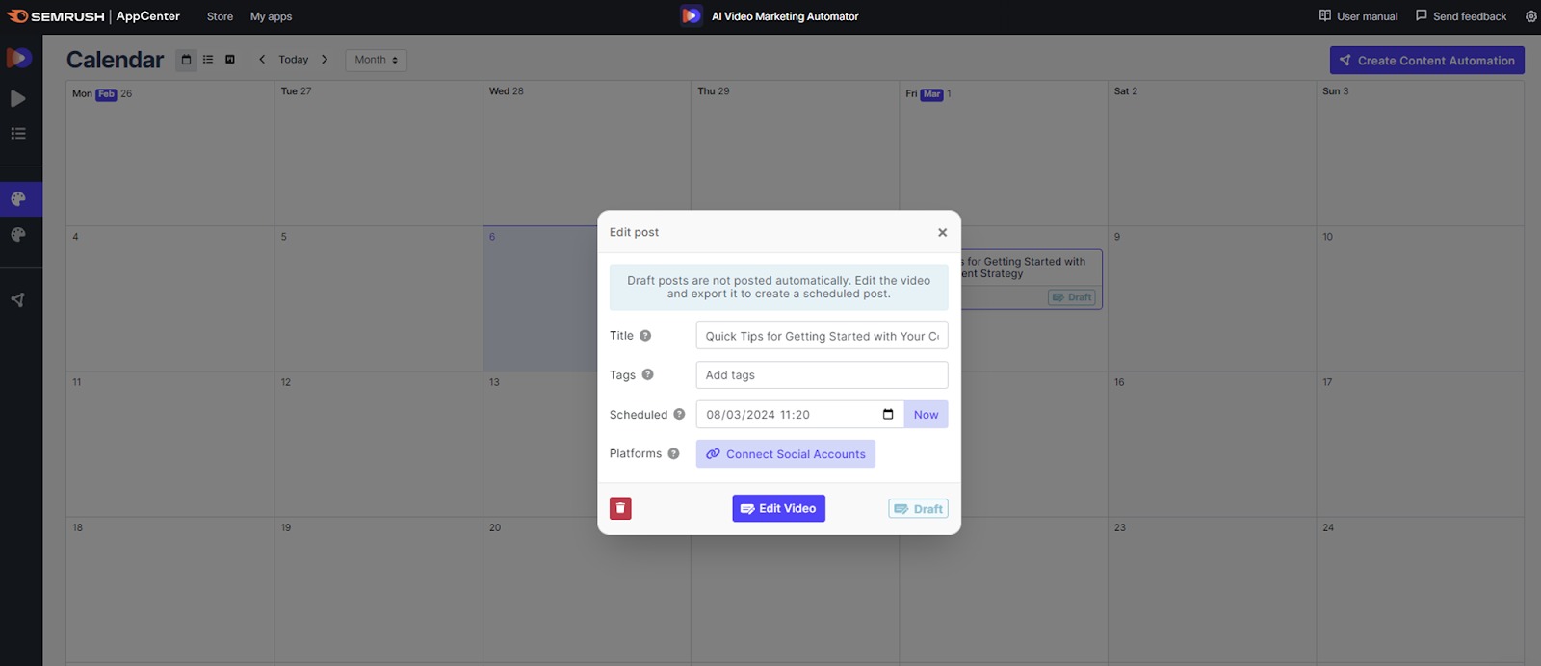Open the list icon in the left sidebar

click(18, 134)
